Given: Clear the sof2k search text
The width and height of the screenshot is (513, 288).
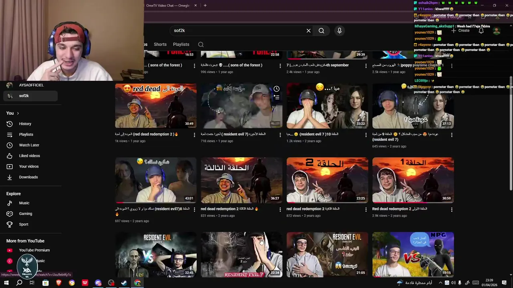Looking at the screenshot, I should 309,30.
